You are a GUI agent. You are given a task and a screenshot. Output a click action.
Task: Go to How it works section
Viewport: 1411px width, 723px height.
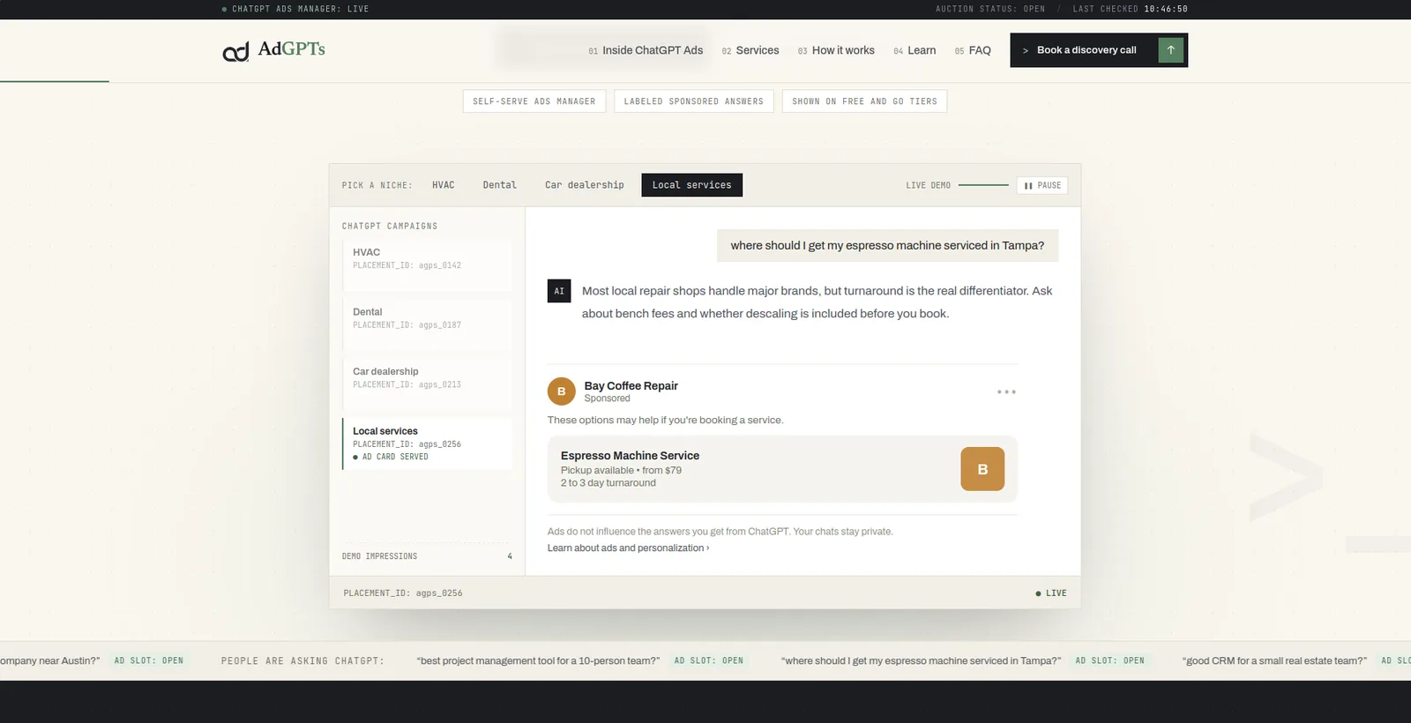[x=836, y=50]
